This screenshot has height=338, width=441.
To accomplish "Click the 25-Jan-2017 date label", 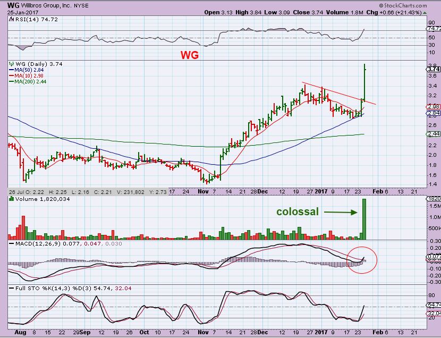I will click(23, 12).
